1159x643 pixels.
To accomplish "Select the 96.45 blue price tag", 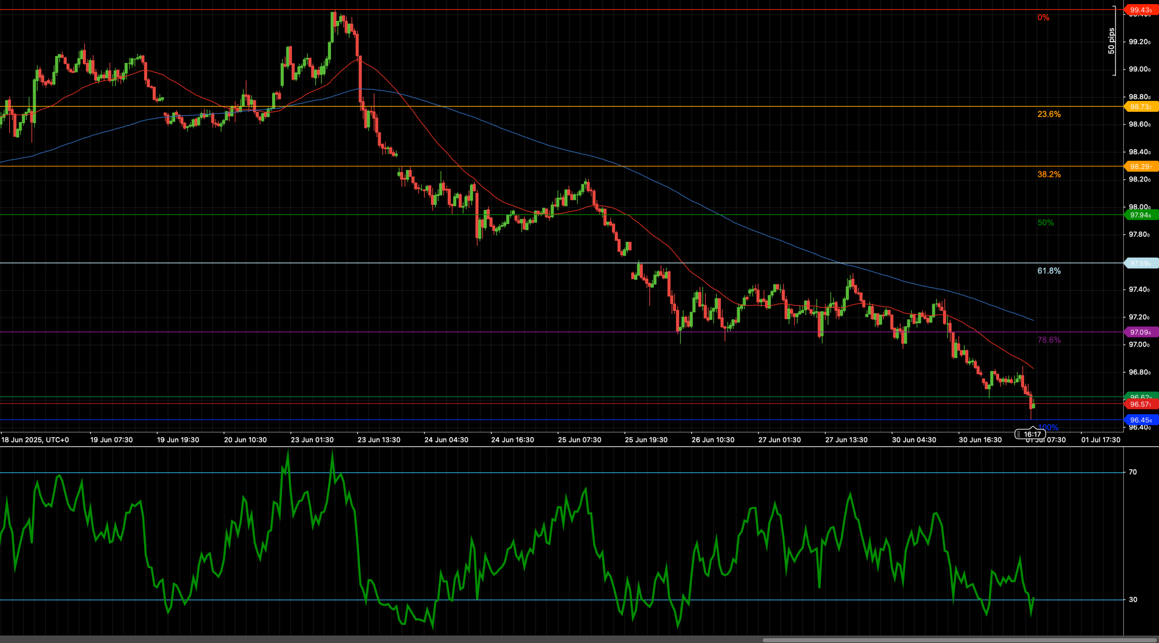I will [x=1141, y=420].
